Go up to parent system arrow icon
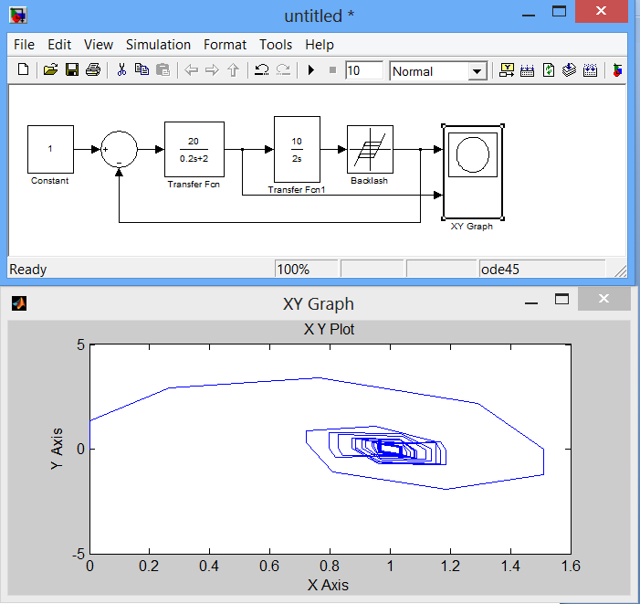The image size is (640, 604). 233,70
